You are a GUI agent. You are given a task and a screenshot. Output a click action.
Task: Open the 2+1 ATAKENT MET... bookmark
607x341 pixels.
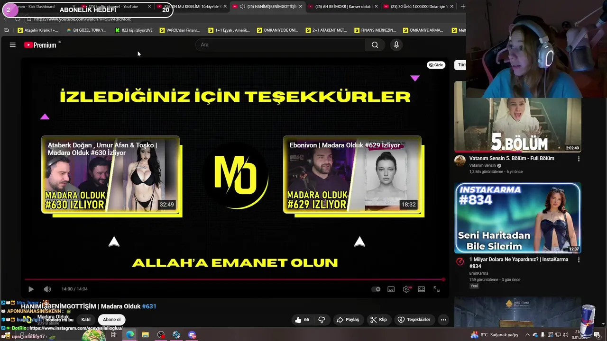click(x=326, y=30)
